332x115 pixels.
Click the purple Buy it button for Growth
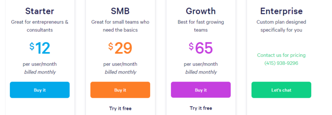[x=201, y=90]
